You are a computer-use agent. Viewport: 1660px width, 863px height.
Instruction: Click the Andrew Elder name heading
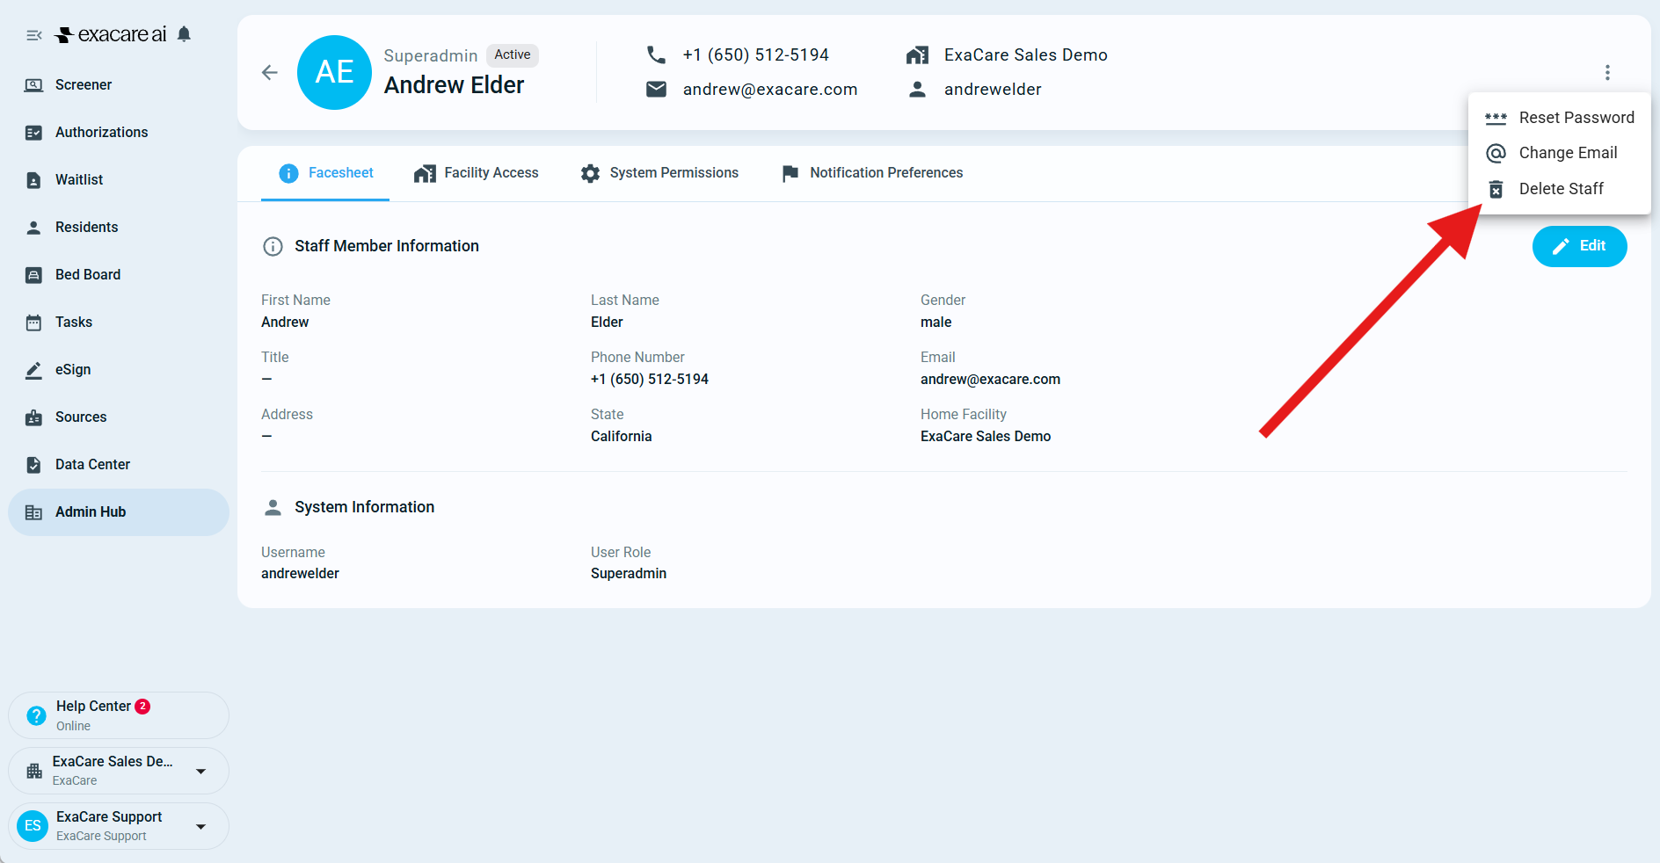pyautogui.click(x=453, y=85)
